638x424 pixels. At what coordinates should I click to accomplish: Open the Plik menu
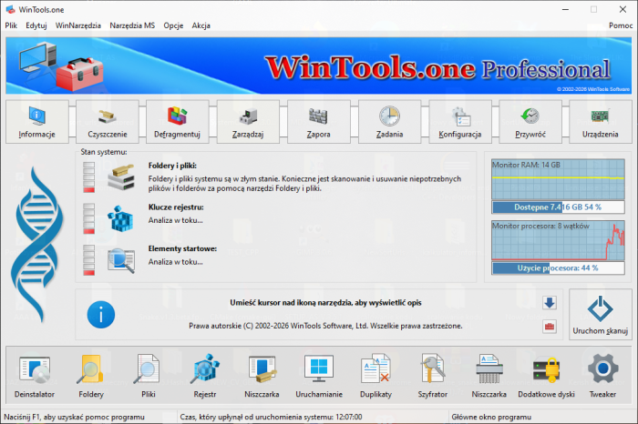coord(11,25)
